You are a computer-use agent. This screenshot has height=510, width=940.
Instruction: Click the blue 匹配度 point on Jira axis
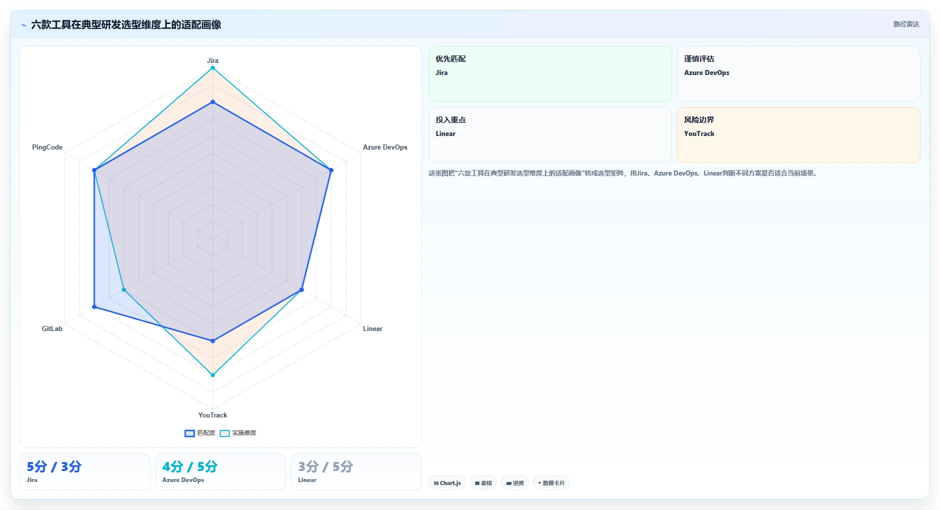[x=212, y=102]
